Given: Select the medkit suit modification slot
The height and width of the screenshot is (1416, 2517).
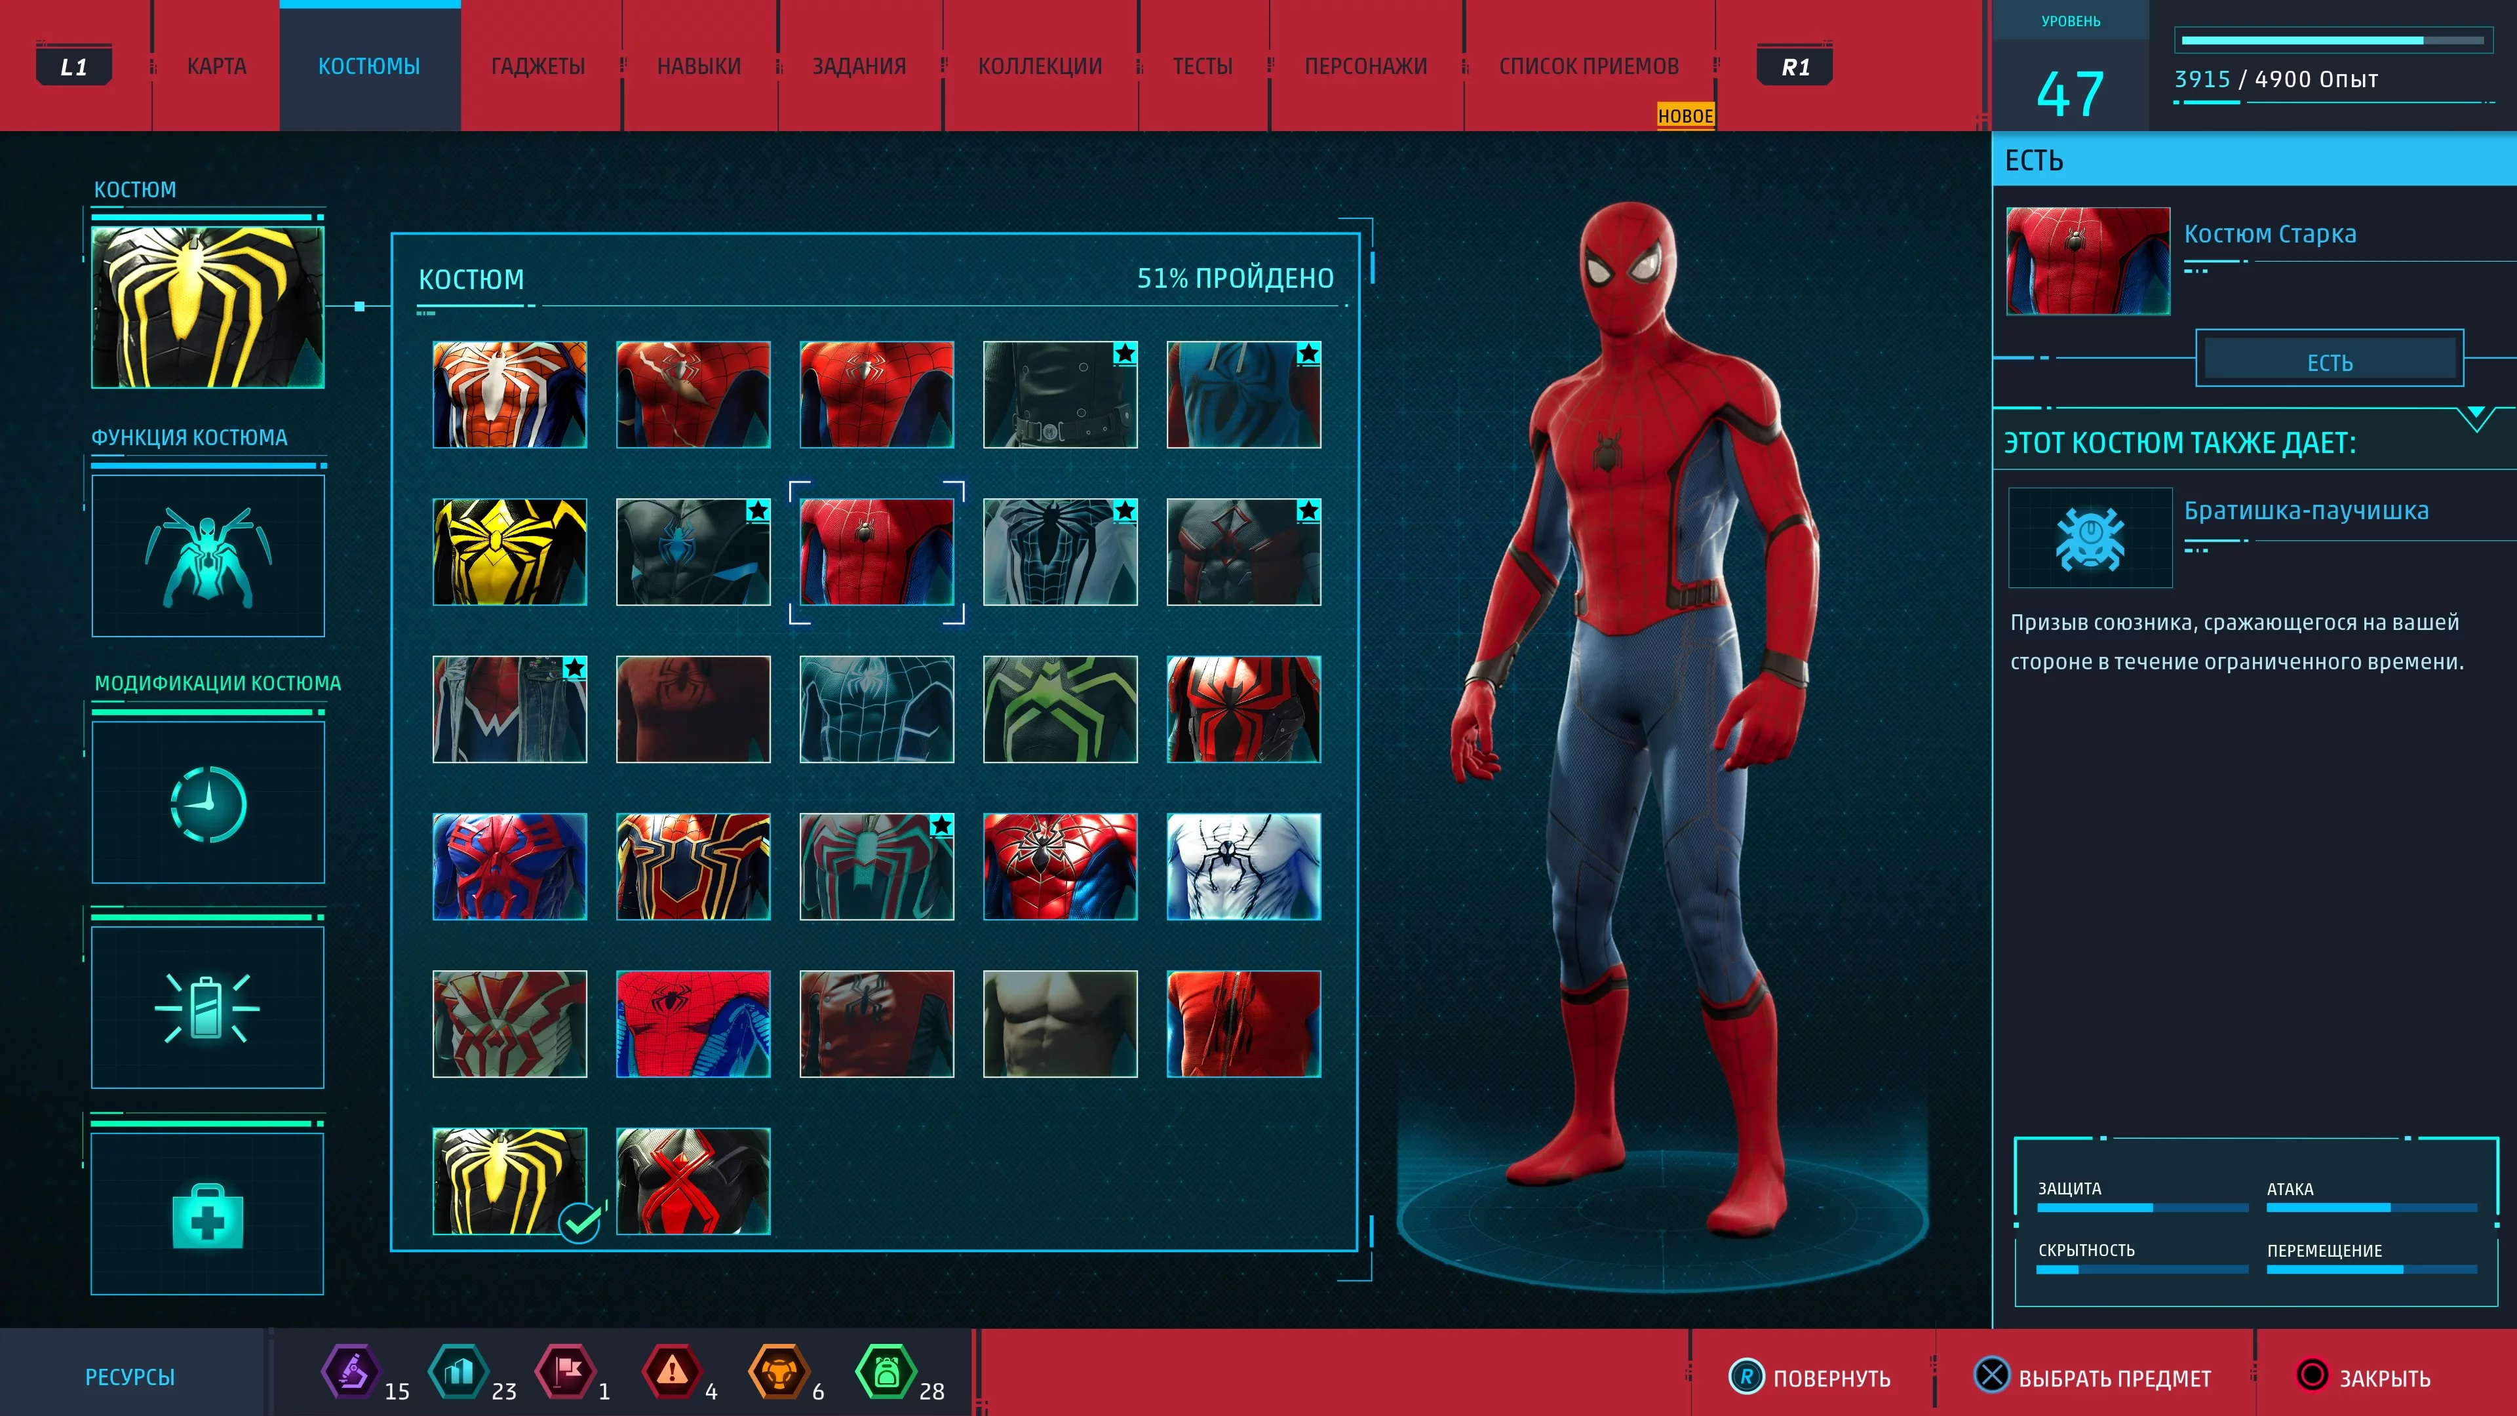Looking at the screenshot, I should point(208,1213).
